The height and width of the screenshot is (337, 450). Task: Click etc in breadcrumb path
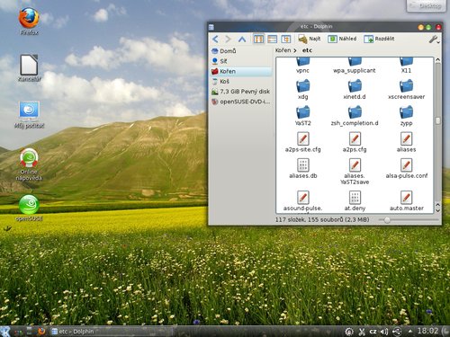click(x=307, y=50)
